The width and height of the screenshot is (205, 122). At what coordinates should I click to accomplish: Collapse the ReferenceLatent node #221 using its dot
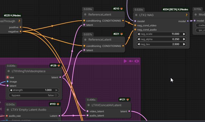[x=85, y=40]
